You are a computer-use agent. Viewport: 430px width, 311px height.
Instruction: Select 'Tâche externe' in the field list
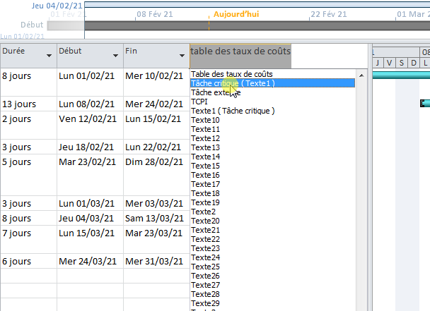(215, 92)
